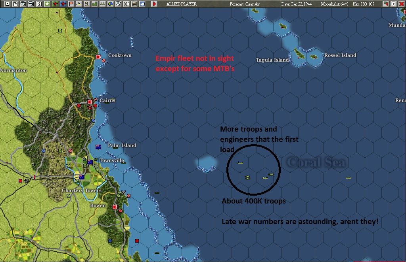406x262 pixels.
Task: Click the Munda label at right edge
Action: [396, 25]
